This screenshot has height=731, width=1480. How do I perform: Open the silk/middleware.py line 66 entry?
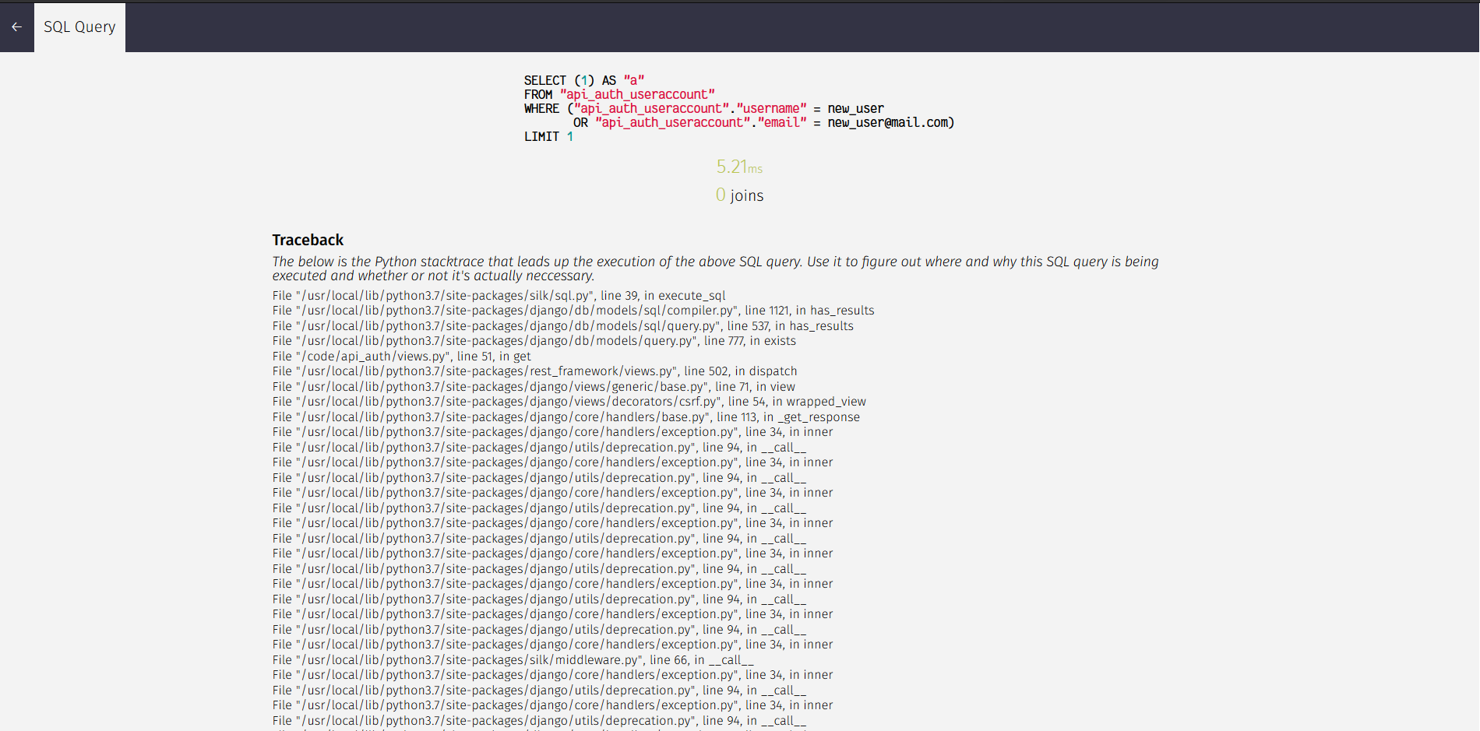(512, 659)
